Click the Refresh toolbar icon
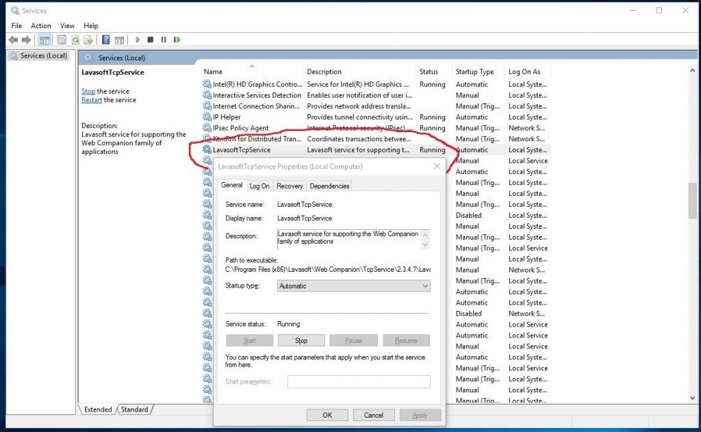Image resolution: width=701 pixels, height=432 pixels. [75, 40]
